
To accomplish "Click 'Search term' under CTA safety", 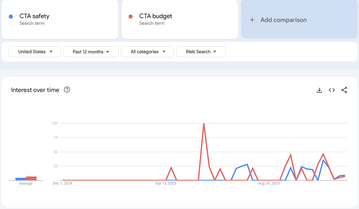I will tap(32, 23).
